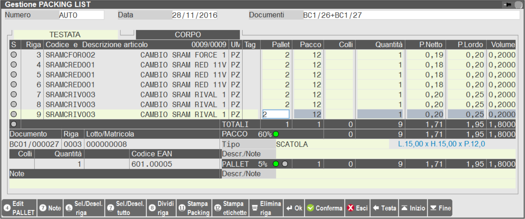Screen dimensions: 525x219
Task: Delete row using Elimina riga
Action: click(266, 208)
